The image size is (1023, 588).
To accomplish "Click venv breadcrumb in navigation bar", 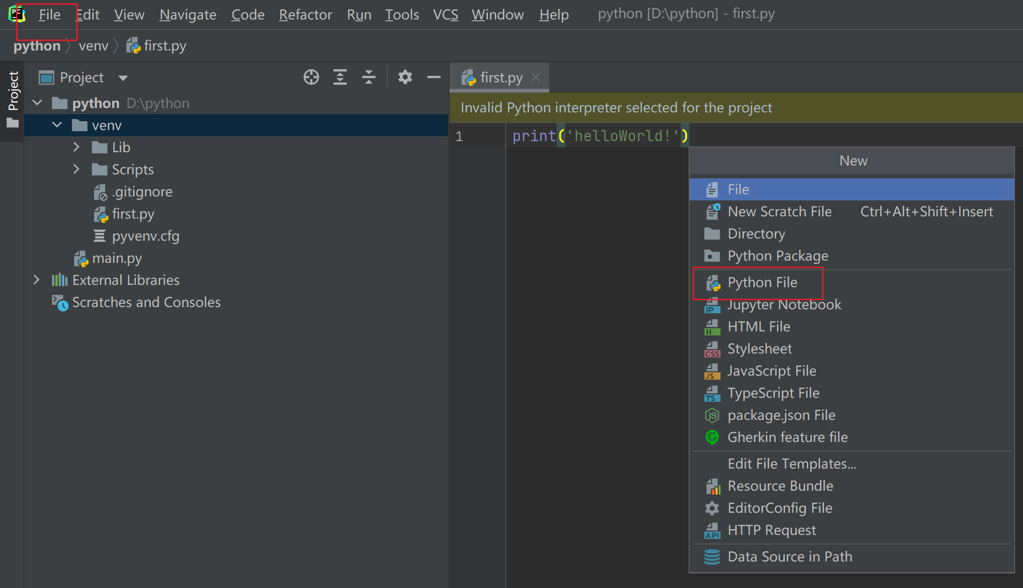I will [x=93, y=46].
